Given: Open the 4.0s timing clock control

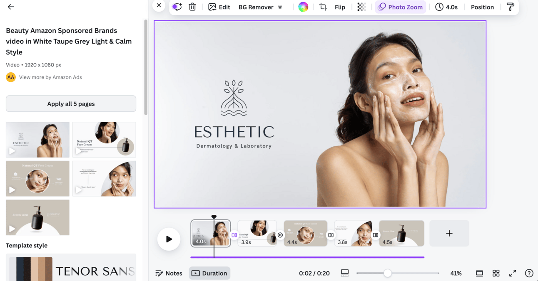Looking at the screenshot, I should [446, 7].
